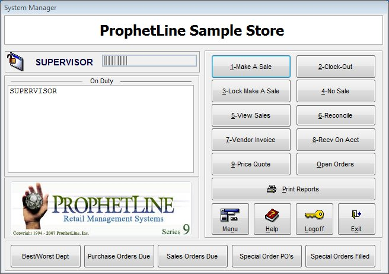Click the supervisor lock icon
This screenshot has height=274, width=389.
click(x=14, y=61)
